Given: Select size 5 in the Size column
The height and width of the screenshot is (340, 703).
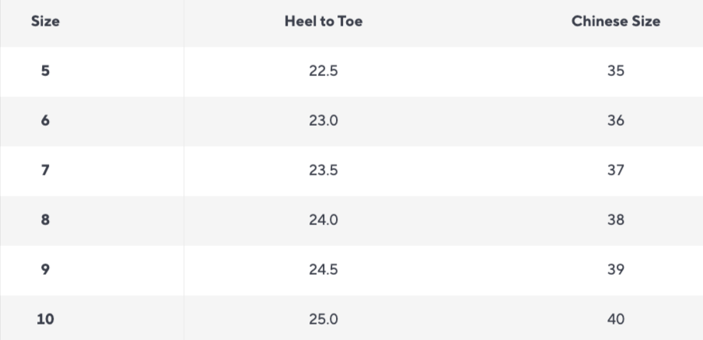Looking at the screenshot, I should [45, 71].
